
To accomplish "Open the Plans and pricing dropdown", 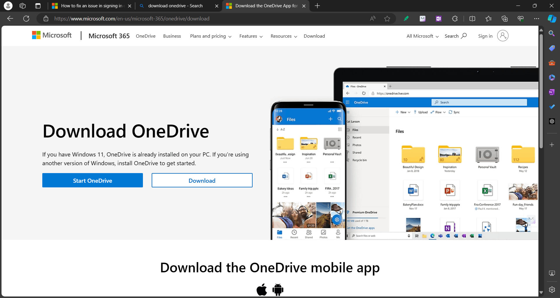I will 210,36.
